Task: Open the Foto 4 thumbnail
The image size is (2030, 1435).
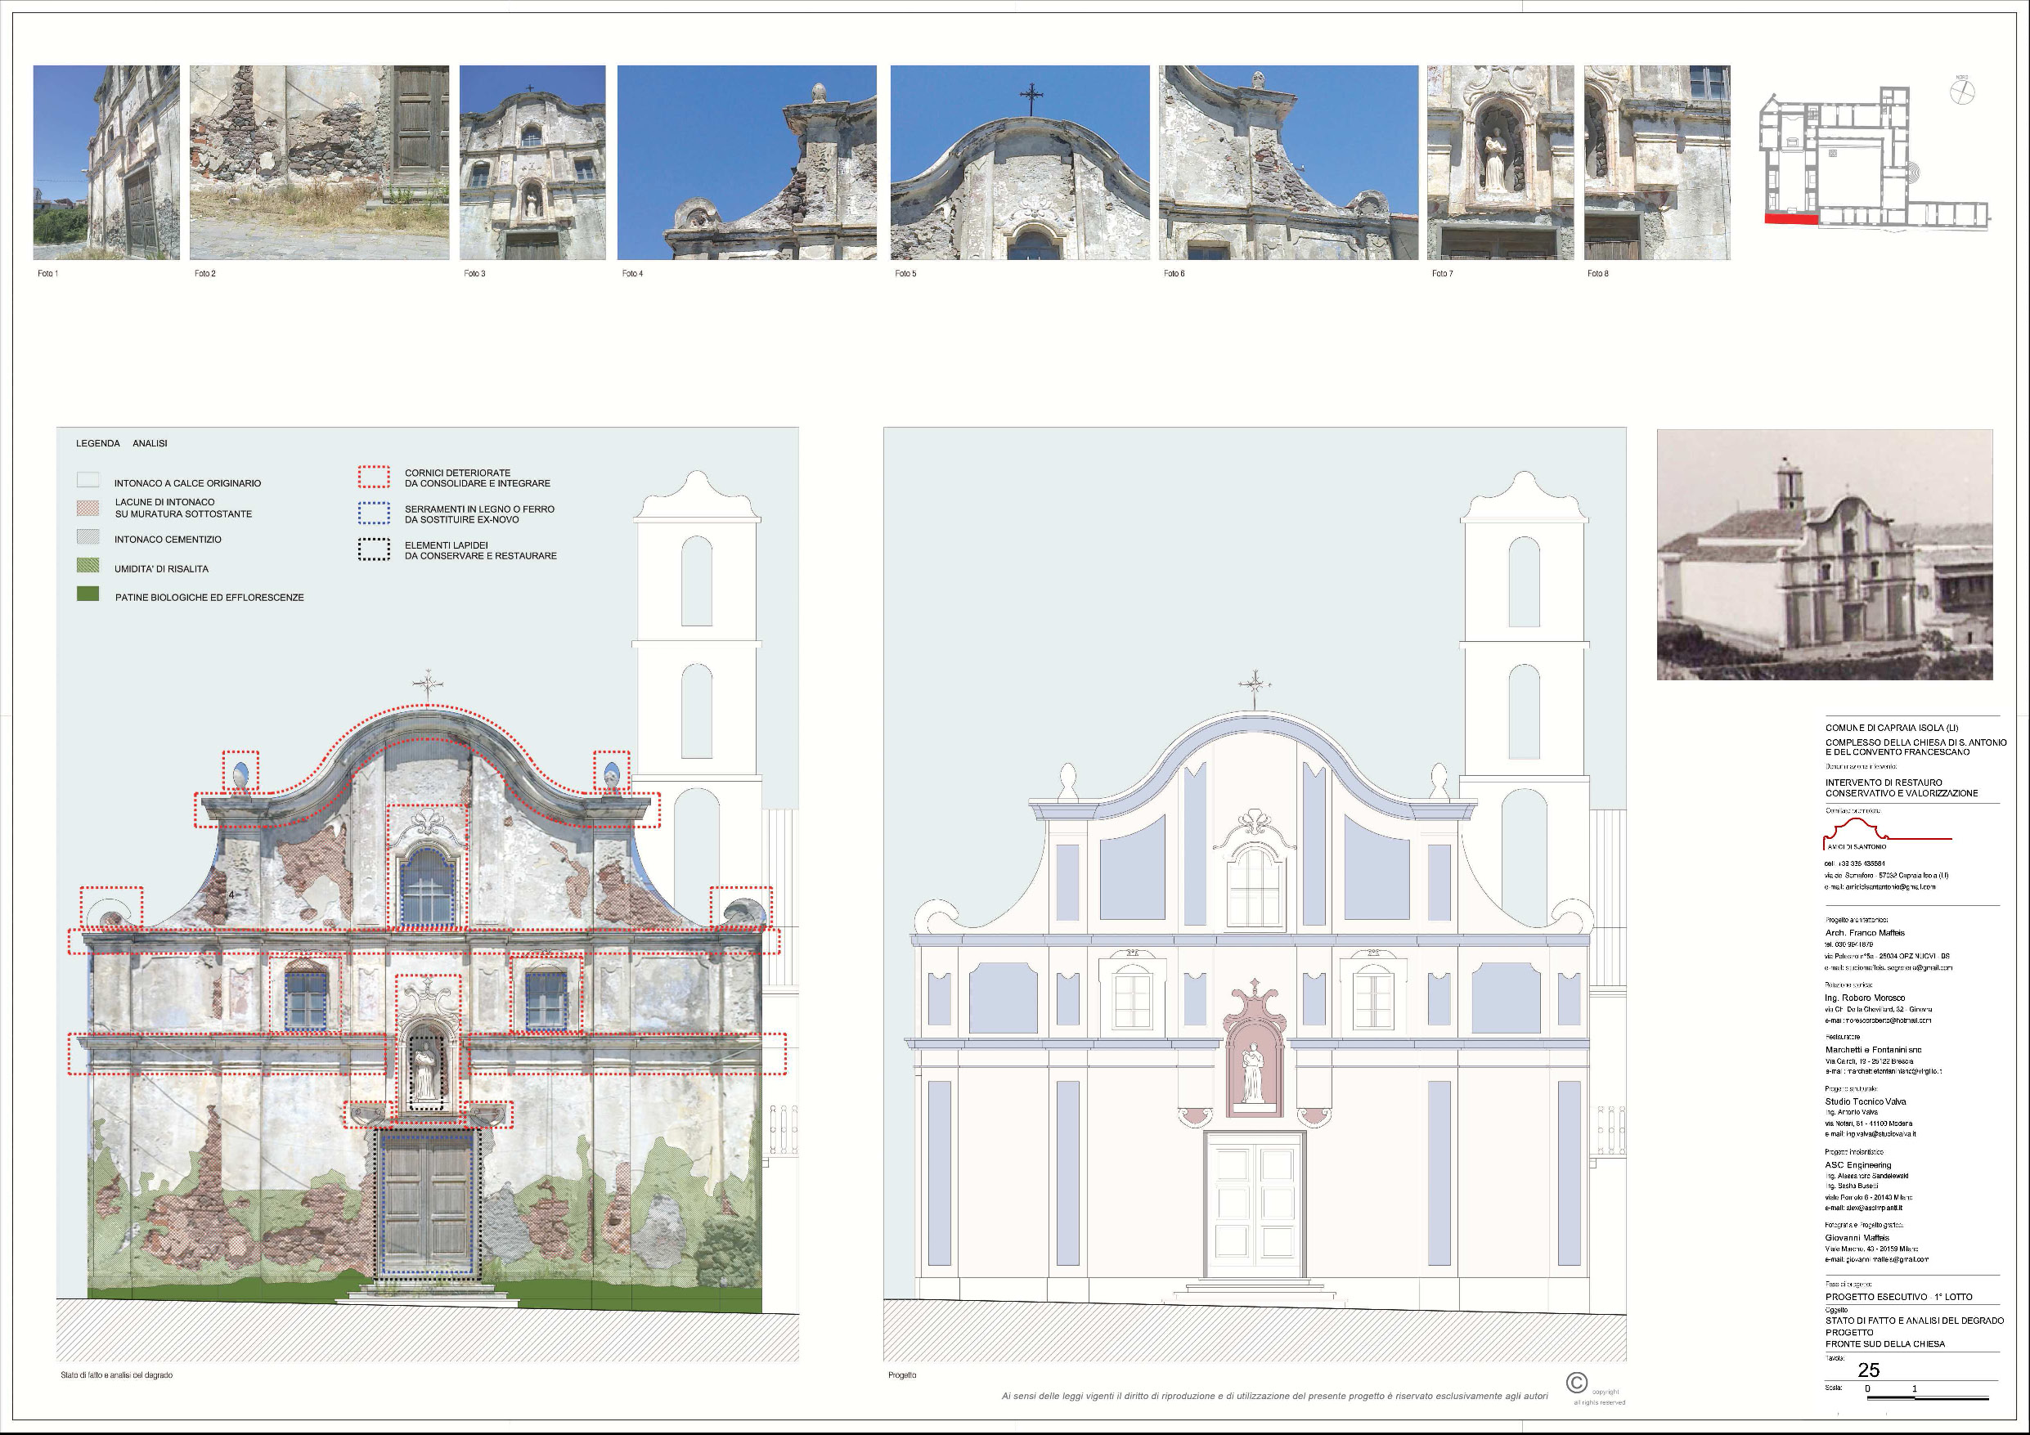Action: click(x=746, y=163)
